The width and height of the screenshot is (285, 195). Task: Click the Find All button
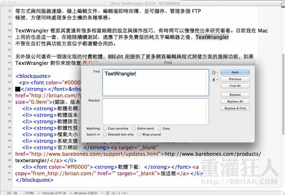tap(235, 86)
